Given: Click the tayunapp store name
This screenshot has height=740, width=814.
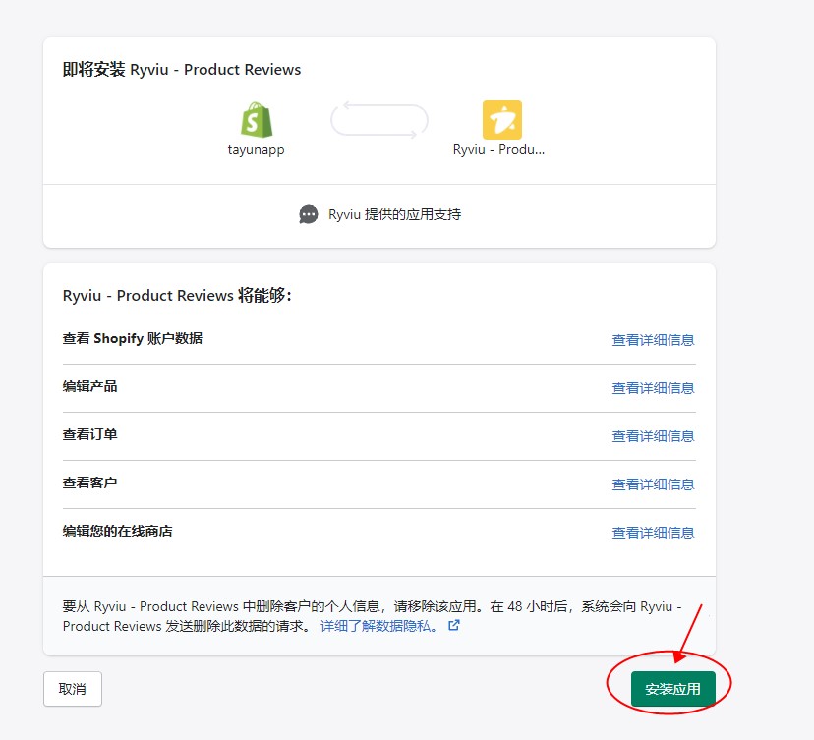Looking at the screenshot, I should point(256,150).
